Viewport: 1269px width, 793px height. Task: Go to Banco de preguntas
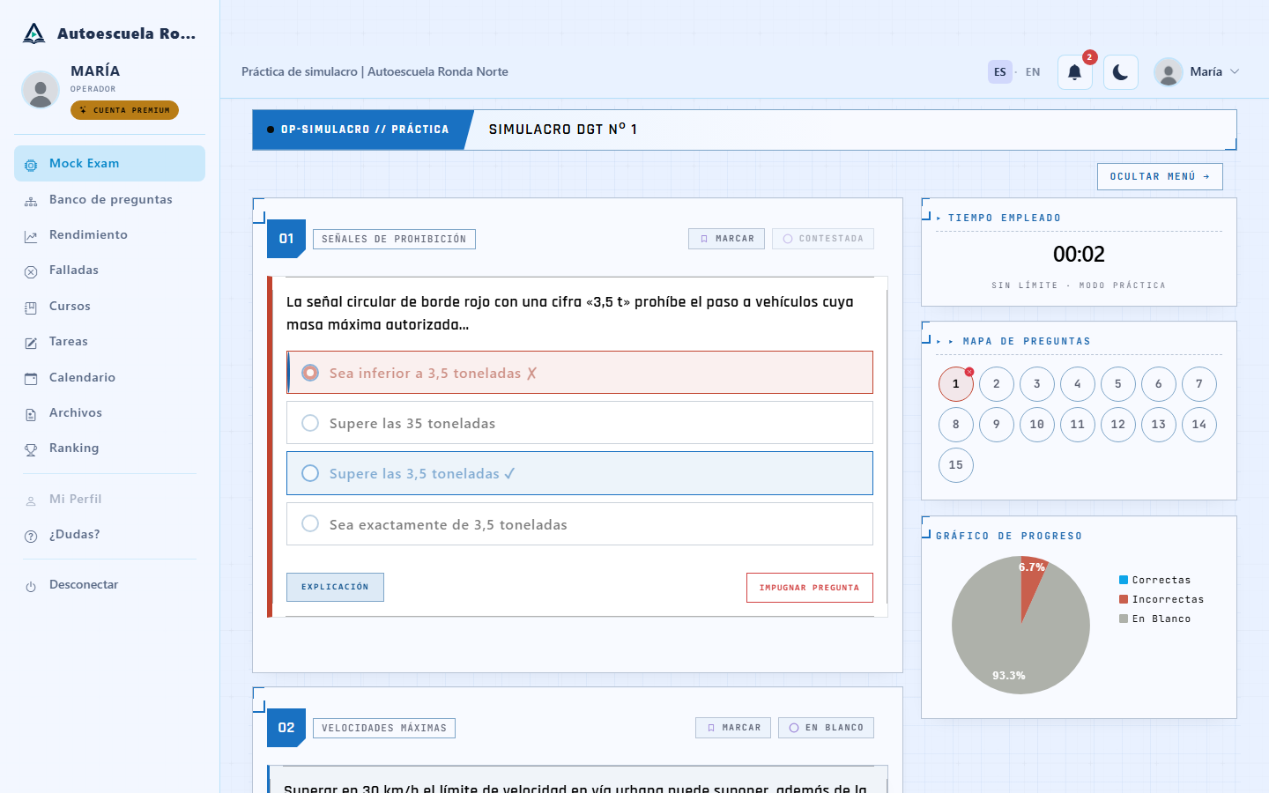click(x=111, y=200)
